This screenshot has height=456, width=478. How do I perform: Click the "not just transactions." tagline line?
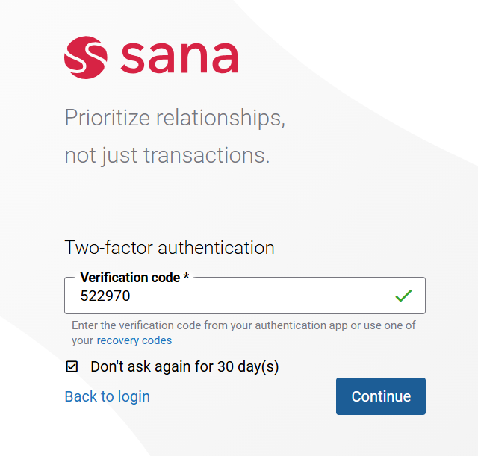tap(167, 155)
